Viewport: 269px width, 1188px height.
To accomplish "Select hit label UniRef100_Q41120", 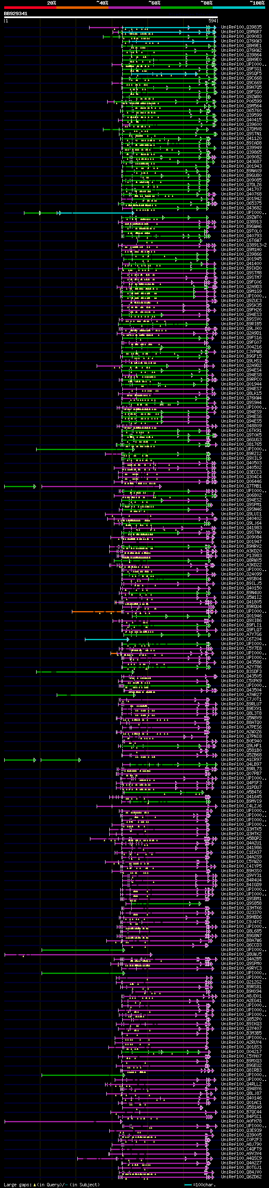I will (241, 138).
